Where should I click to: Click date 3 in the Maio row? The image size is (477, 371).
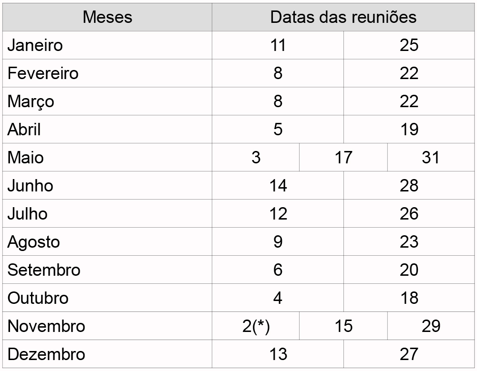pos(256,157)
